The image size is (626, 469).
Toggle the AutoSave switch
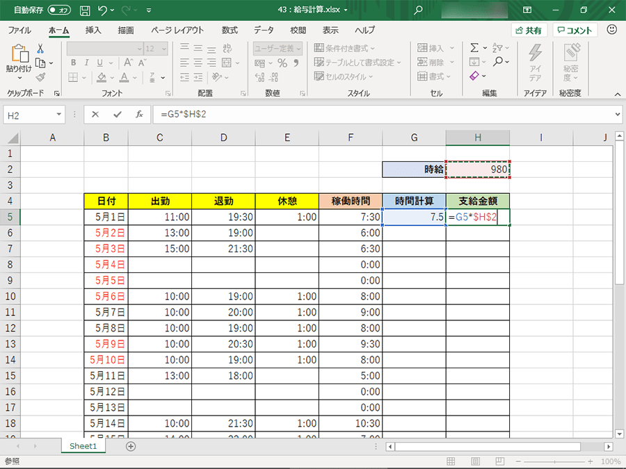[x=59, y=10]
